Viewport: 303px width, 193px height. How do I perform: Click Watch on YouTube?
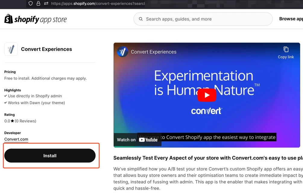point(137,140)
